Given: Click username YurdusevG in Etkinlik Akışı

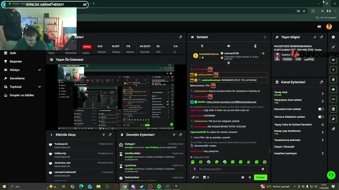Looking at the screenshot, I should 61,144.
